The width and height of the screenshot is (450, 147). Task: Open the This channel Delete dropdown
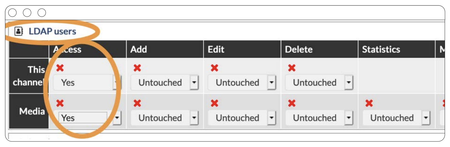[x=319, y=83]
